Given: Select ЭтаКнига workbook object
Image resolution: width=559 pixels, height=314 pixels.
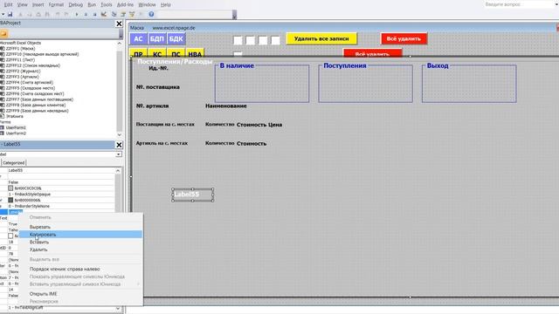Looking at the screenshot, I should coord(15,116).
